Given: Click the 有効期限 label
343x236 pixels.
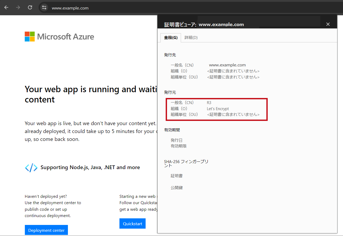Looking at the screenshot, I should [x=179, y=146].
